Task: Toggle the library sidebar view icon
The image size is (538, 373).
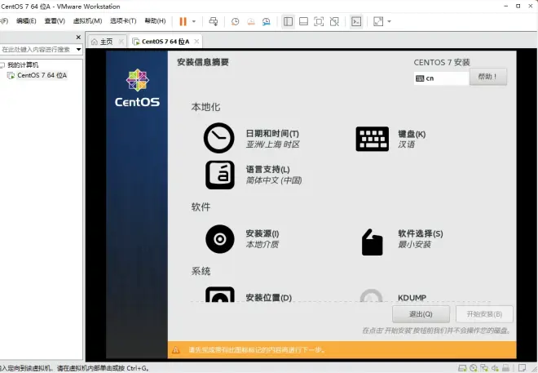Action: 289,22
